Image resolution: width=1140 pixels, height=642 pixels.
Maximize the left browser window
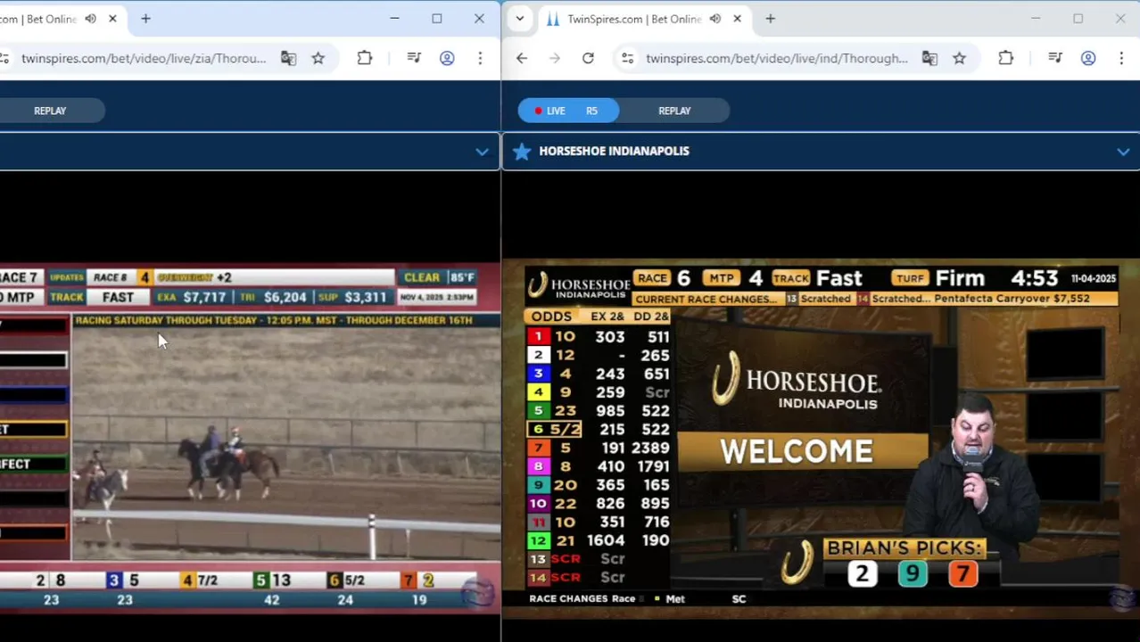(x=437, y=19)
